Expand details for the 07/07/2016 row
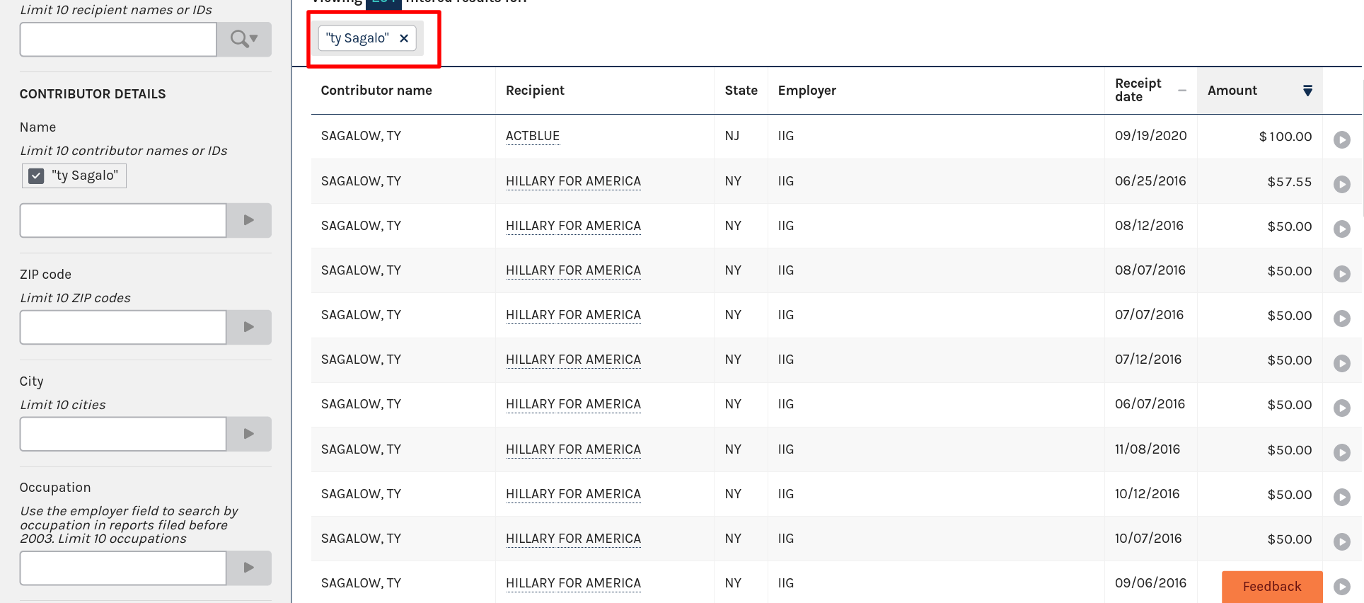Screen dimensions: 1364x603 [x=1341, y=318]
